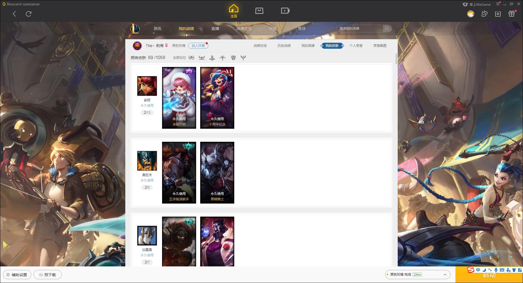Open the 英雄大全 tab

point(244,29)
